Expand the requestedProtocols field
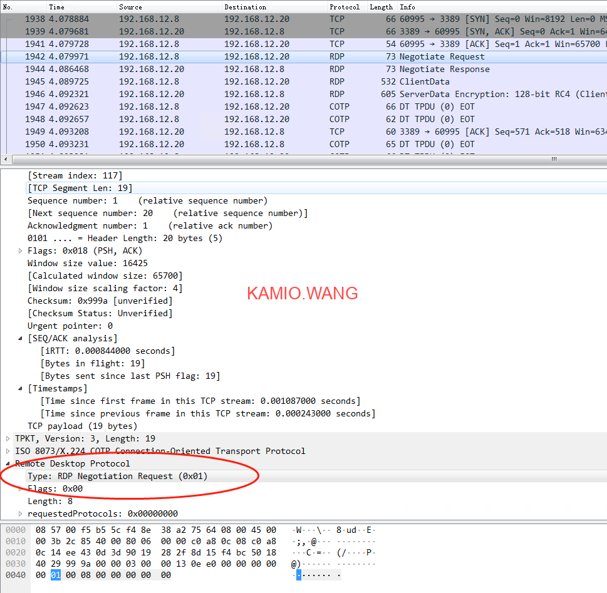Screen dimensions: 607x593 point(21,513)
